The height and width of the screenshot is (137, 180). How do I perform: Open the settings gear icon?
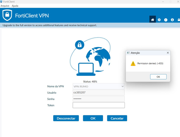(159, 20)
